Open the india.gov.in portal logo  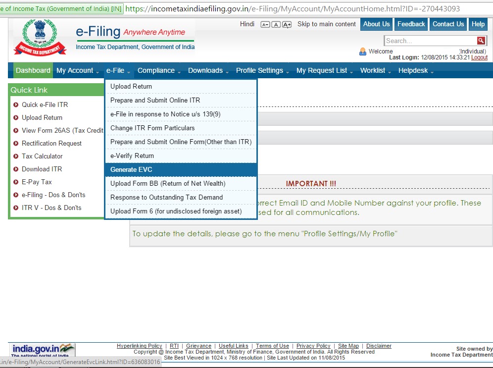(43, 350)
